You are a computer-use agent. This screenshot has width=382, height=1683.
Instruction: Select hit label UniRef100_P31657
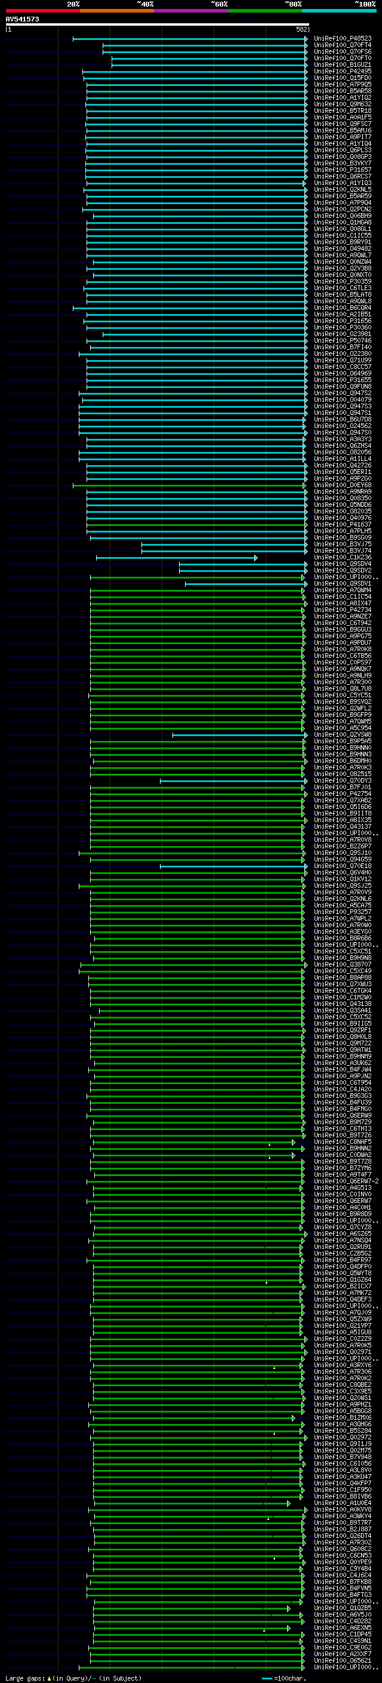[343, 170]
